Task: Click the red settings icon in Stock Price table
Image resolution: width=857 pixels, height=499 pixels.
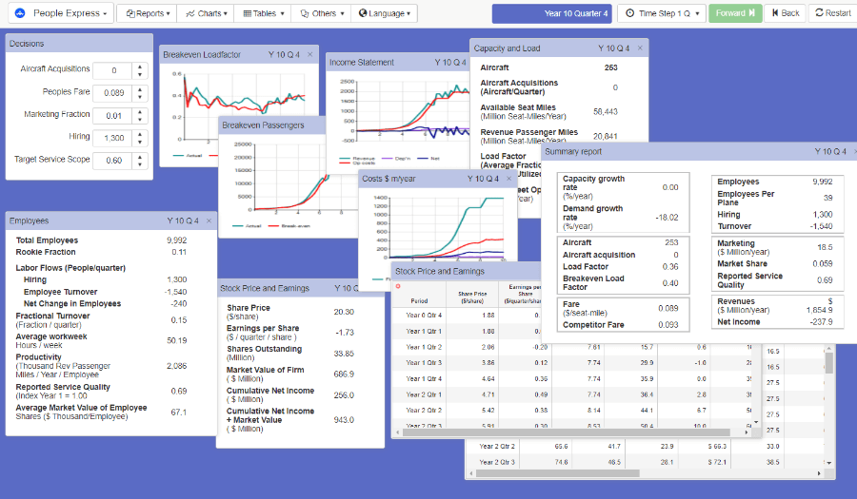Action: (398, 285)
